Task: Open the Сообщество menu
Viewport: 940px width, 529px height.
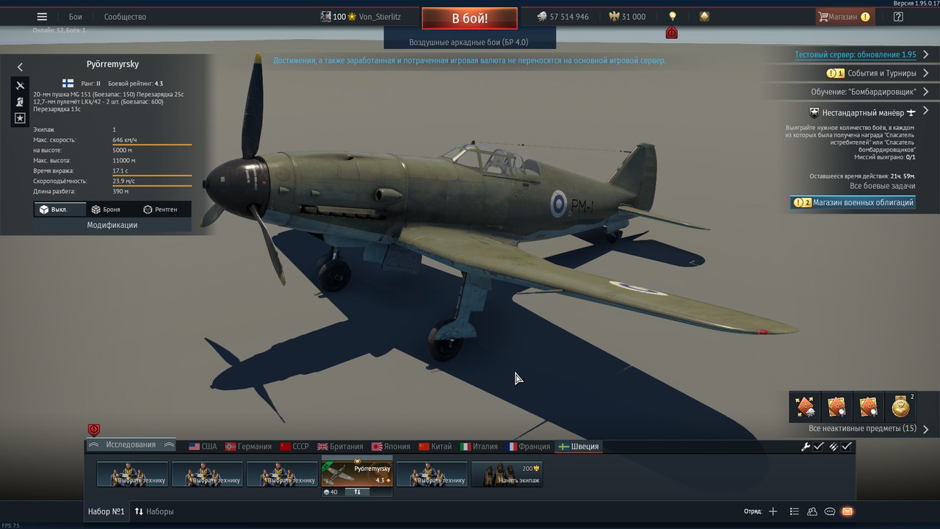Action: (125, 17)
